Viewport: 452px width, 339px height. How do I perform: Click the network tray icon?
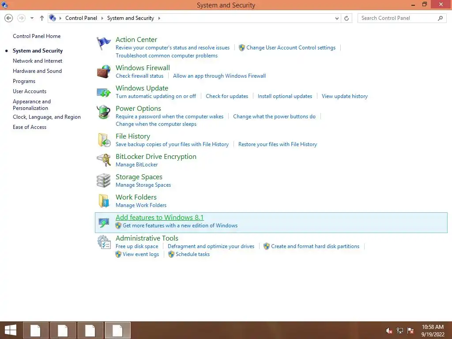pos(400,330)
